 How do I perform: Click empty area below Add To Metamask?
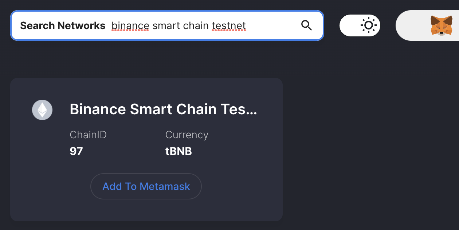(146, 210)
